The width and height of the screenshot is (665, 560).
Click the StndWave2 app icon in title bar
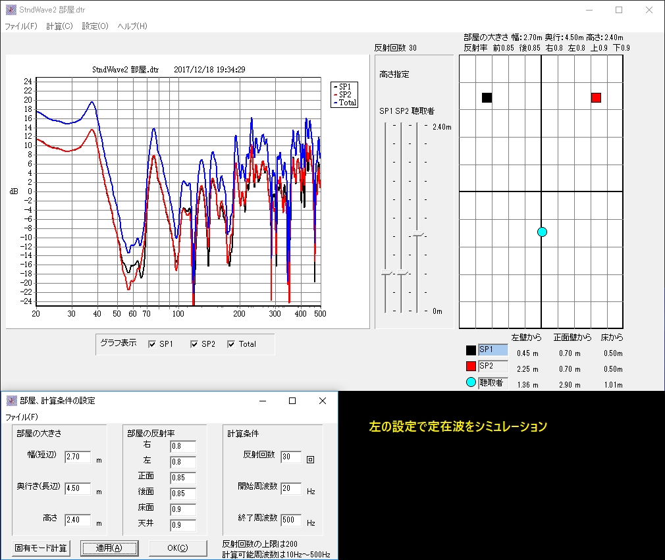coord(11,10)
